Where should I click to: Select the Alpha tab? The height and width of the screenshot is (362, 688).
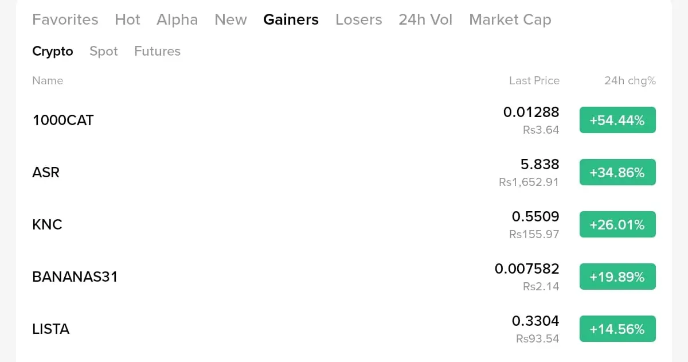click(177, 20)
